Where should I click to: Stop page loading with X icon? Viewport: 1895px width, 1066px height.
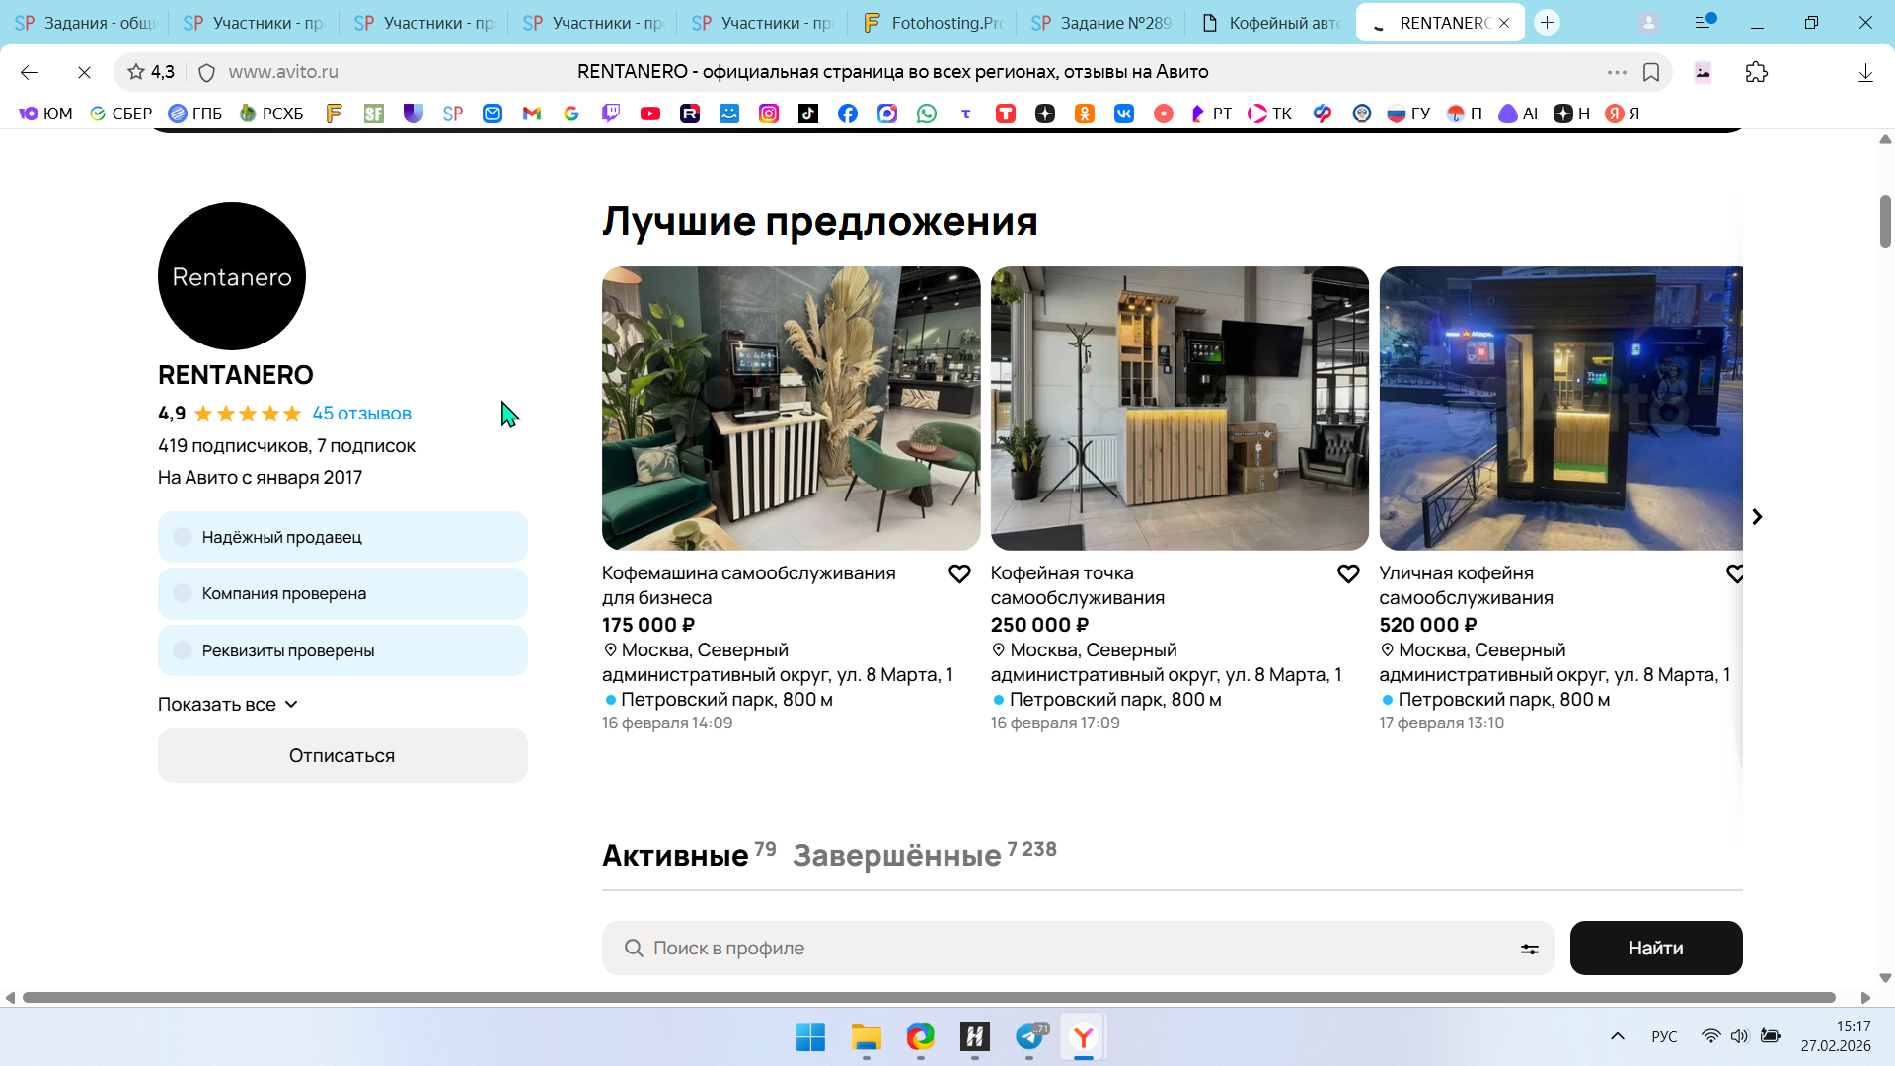coord(84,72)
